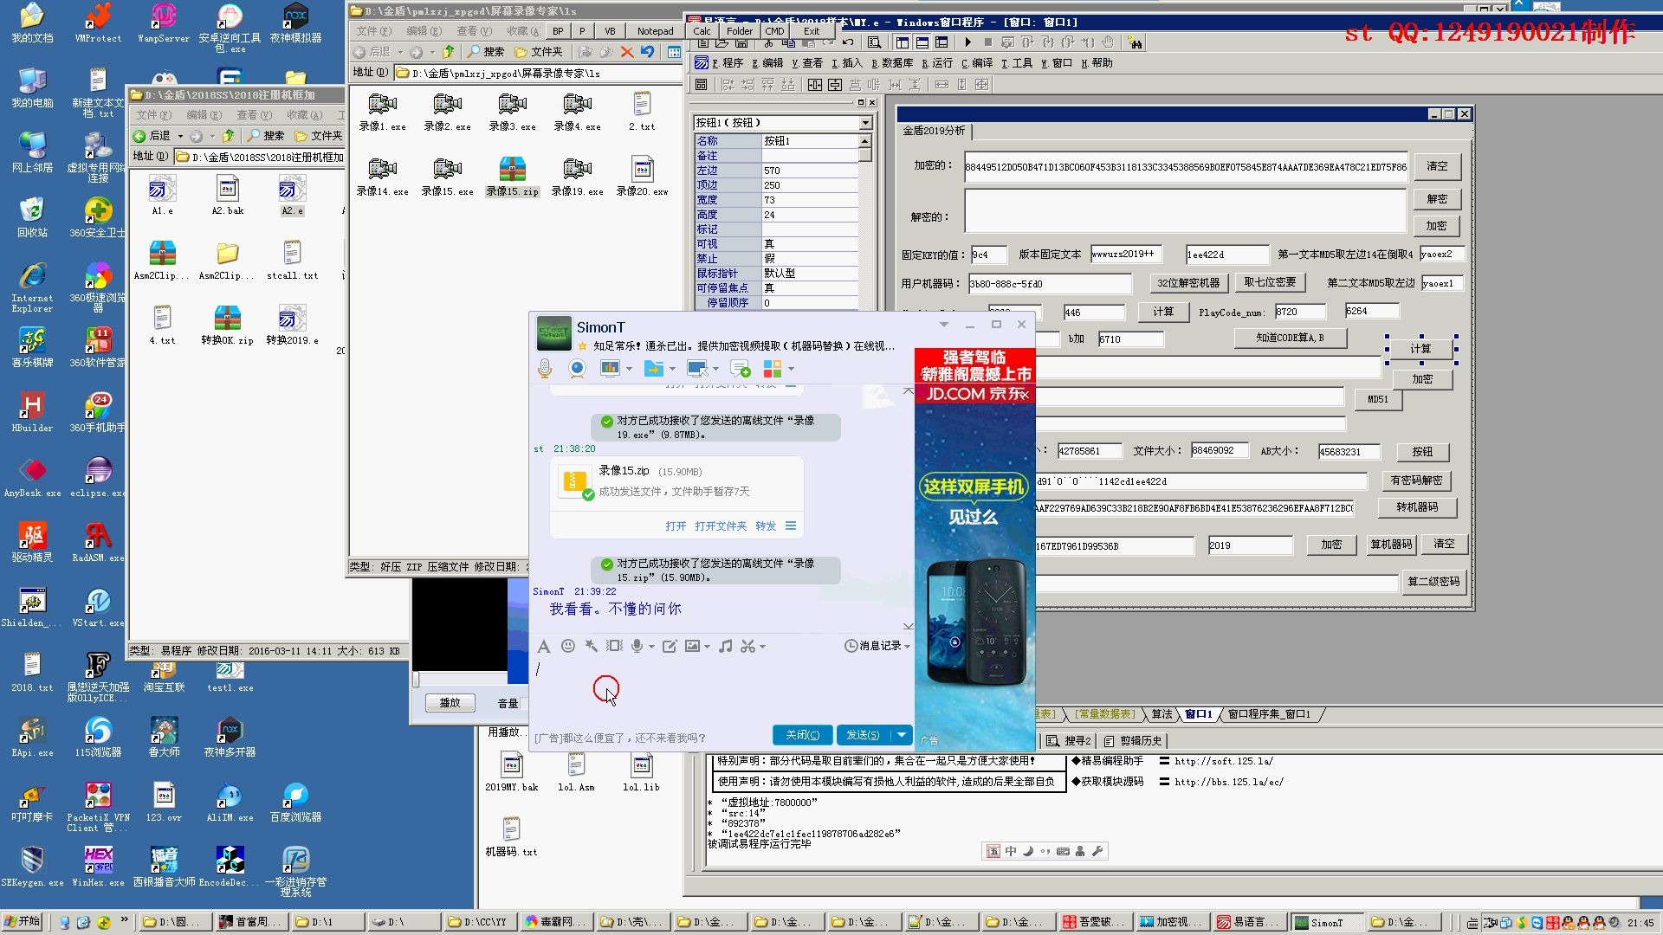
Task: Click the center vertically alignment icon
Action: pos(834,85)
